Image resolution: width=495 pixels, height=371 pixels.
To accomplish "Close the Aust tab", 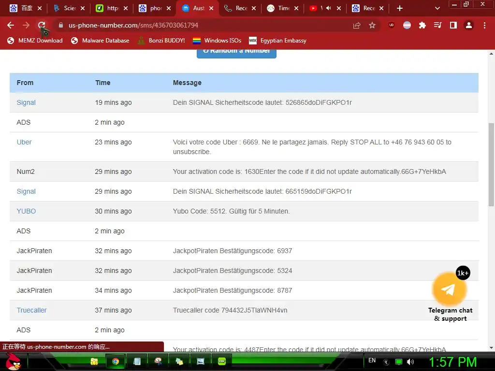I will (x=211, y=8).
